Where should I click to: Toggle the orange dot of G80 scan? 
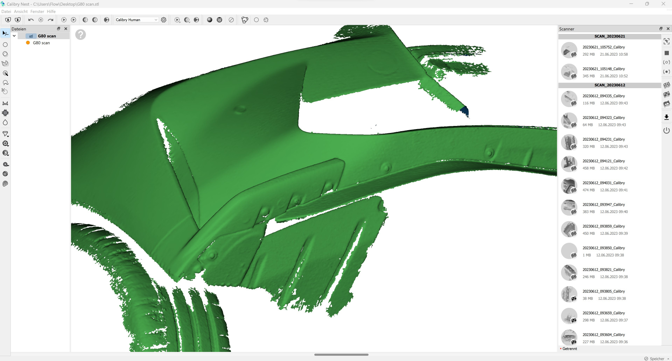[x=28, y=43]
